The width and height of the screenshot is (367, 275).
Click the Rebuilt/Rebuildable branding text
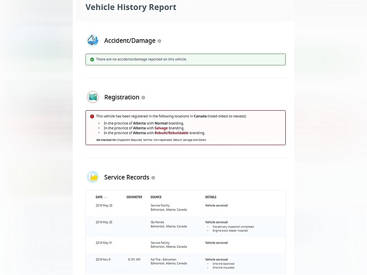[171, 133]
